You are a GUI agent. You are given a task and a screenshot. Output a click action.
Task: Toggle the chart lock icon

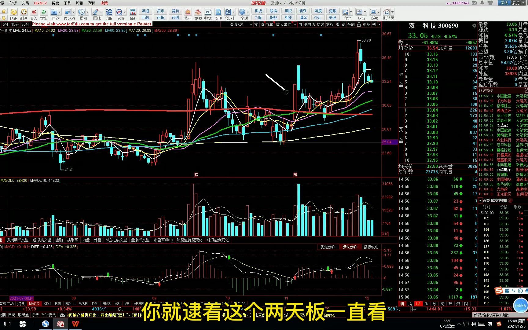point(359,24)
